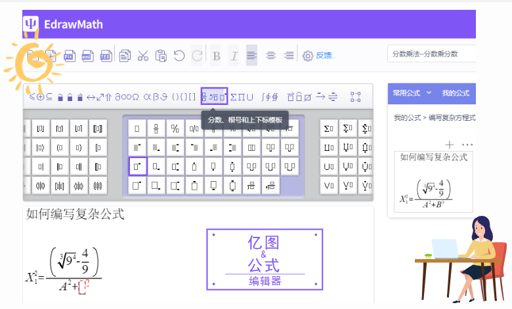
Task: Insert vertical fraction template
Action: (156, 129)
